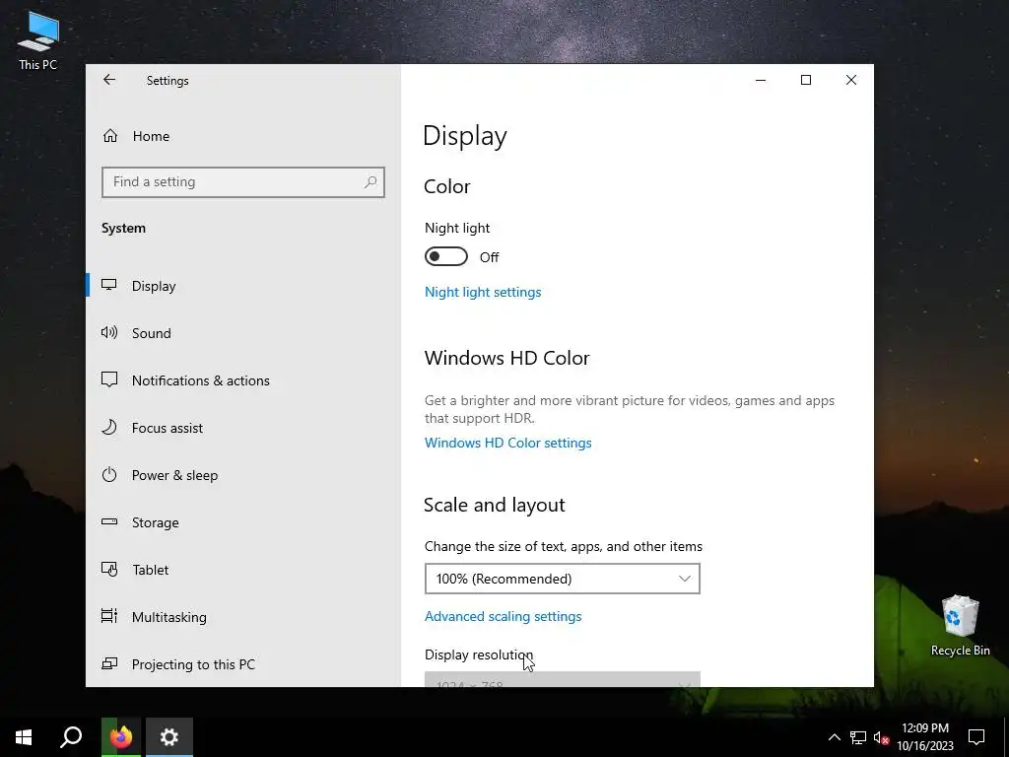Click the Projecting to this PC icon
Viewport: 1009px width, 757px height.
[109, 663]
